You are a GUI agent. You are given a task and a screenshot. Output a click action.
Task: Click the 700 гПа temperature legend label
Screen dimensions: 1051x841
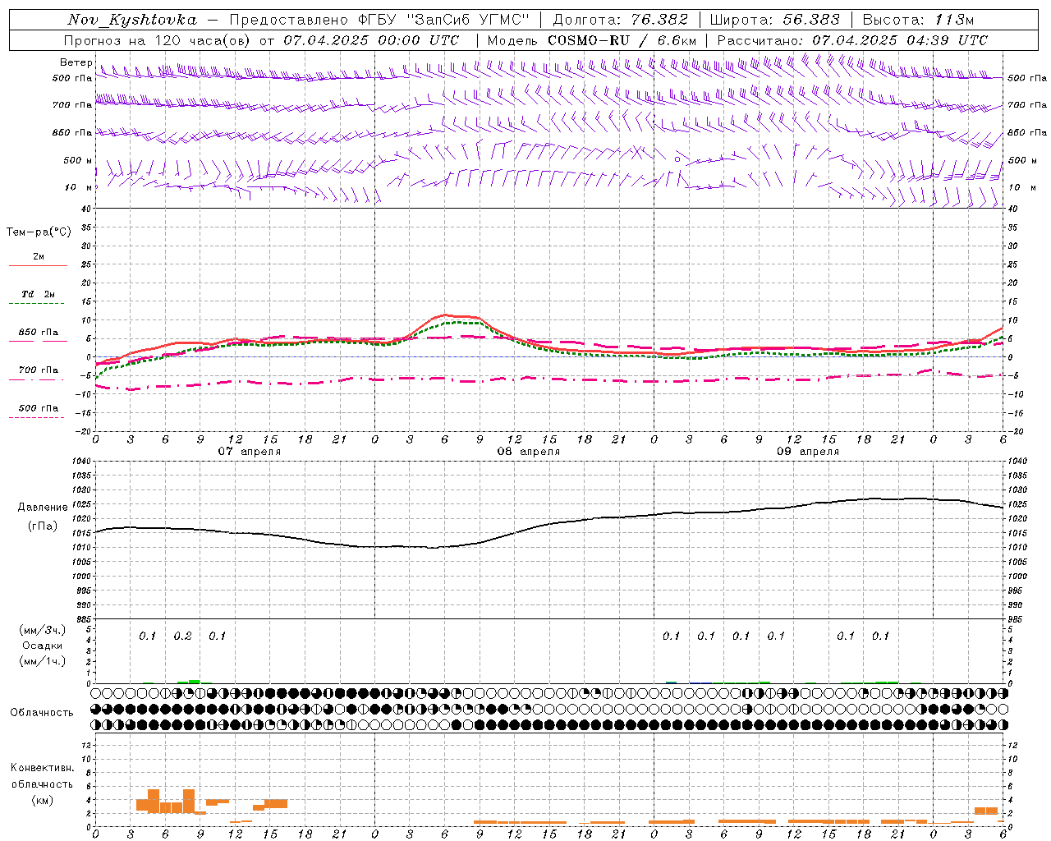tap(39, 370)
